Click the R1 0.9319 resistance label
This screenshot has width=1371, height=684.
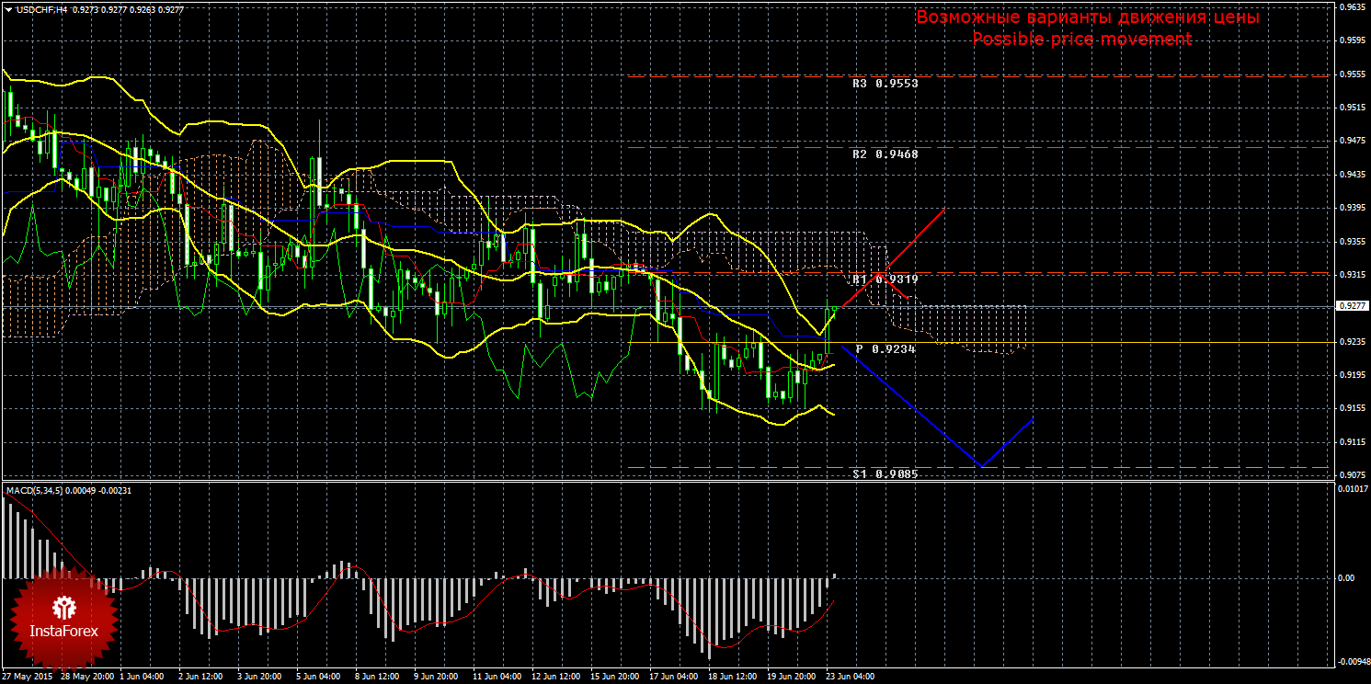[885, 279]
